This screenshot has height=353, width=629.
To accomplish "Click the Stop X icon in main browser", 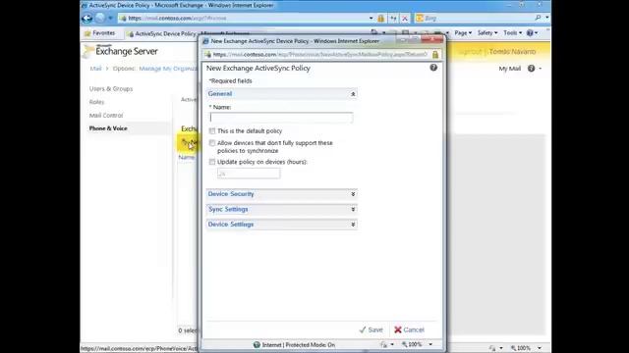I will [x=405, y=18].
